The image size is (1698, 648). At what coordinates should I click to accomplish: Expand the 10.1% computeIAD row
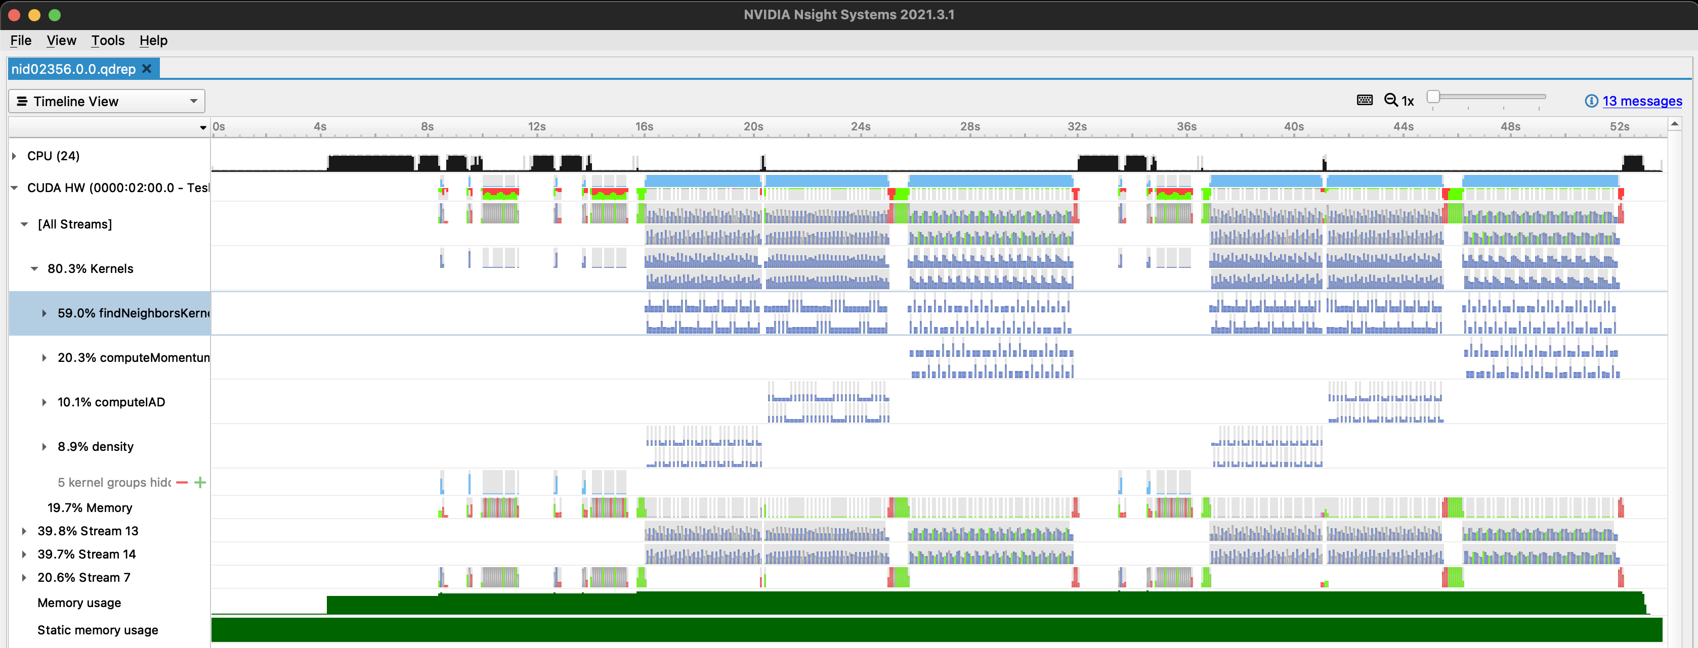click(44, 402)
